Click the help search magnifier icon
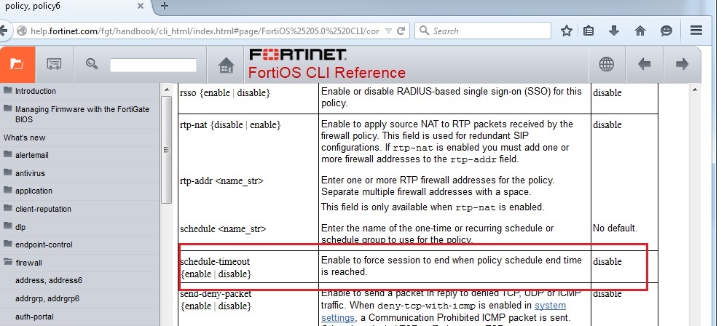724x326 pixels. pyautogui.click(x=92, y=64)
